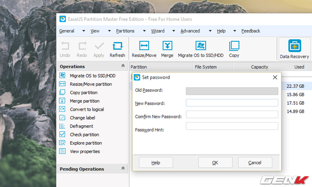Open the Advanced menu
The height and width of the screenshot is (187, 312).
pos(190,31)
